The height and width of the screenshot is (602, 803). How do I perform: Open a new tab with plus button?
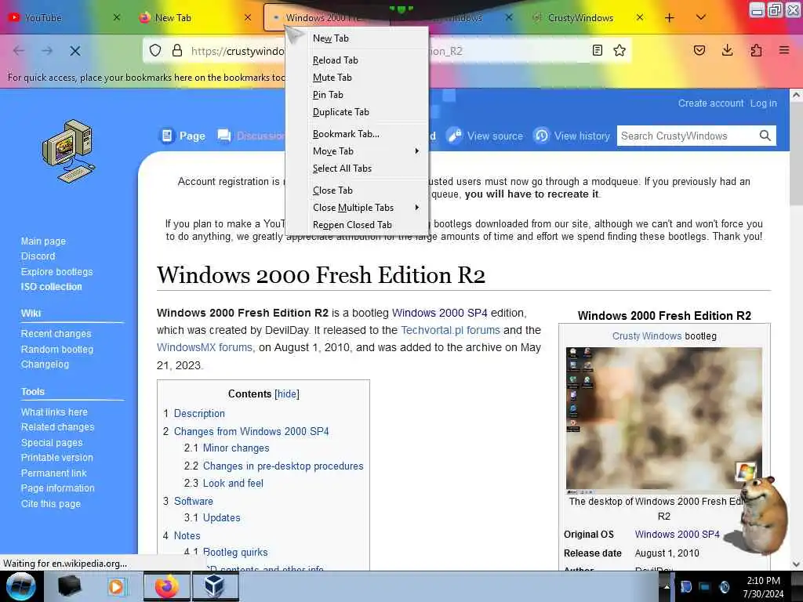[670, 18]
